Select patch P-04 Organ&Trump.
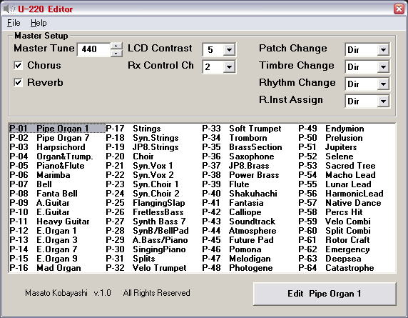408x318 pixels. click(x=57, y=156)
